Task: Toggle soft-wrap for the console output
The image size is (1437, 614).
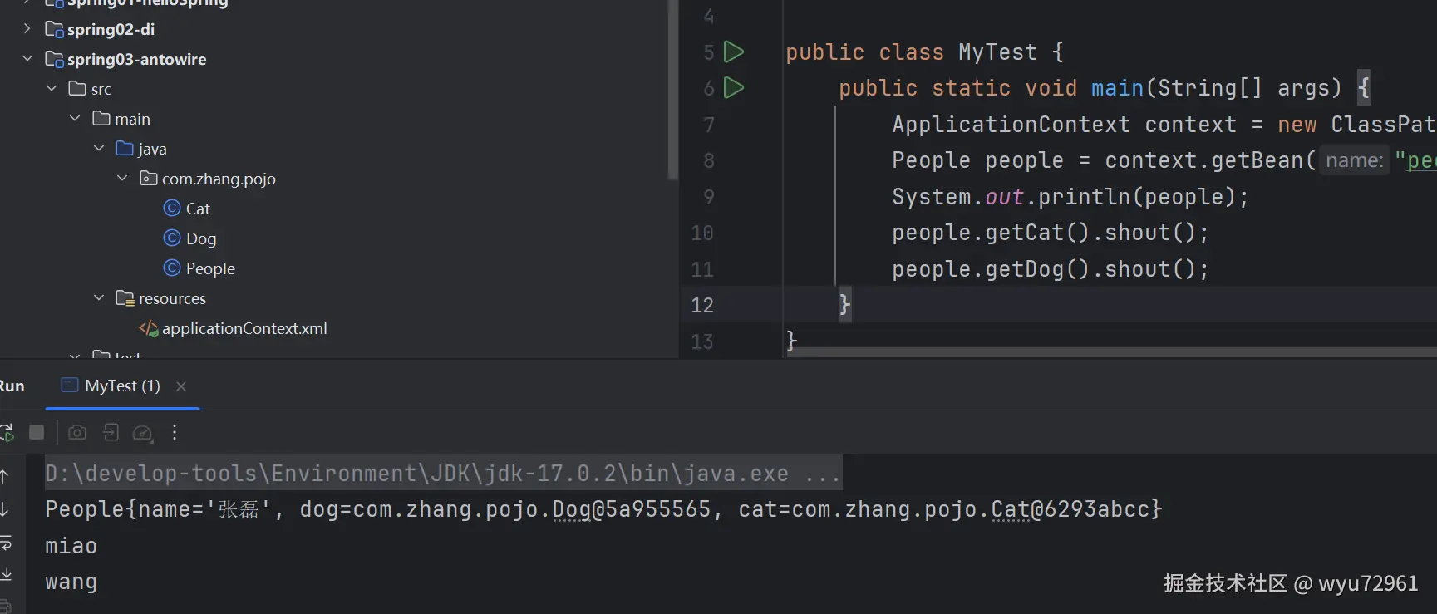Action: point(5,543)
